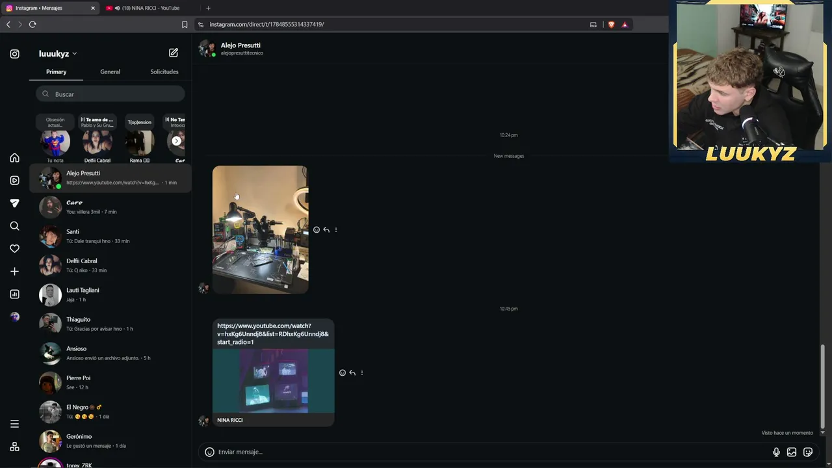Open the Search magnifier in sidebar

pos(14,226)
